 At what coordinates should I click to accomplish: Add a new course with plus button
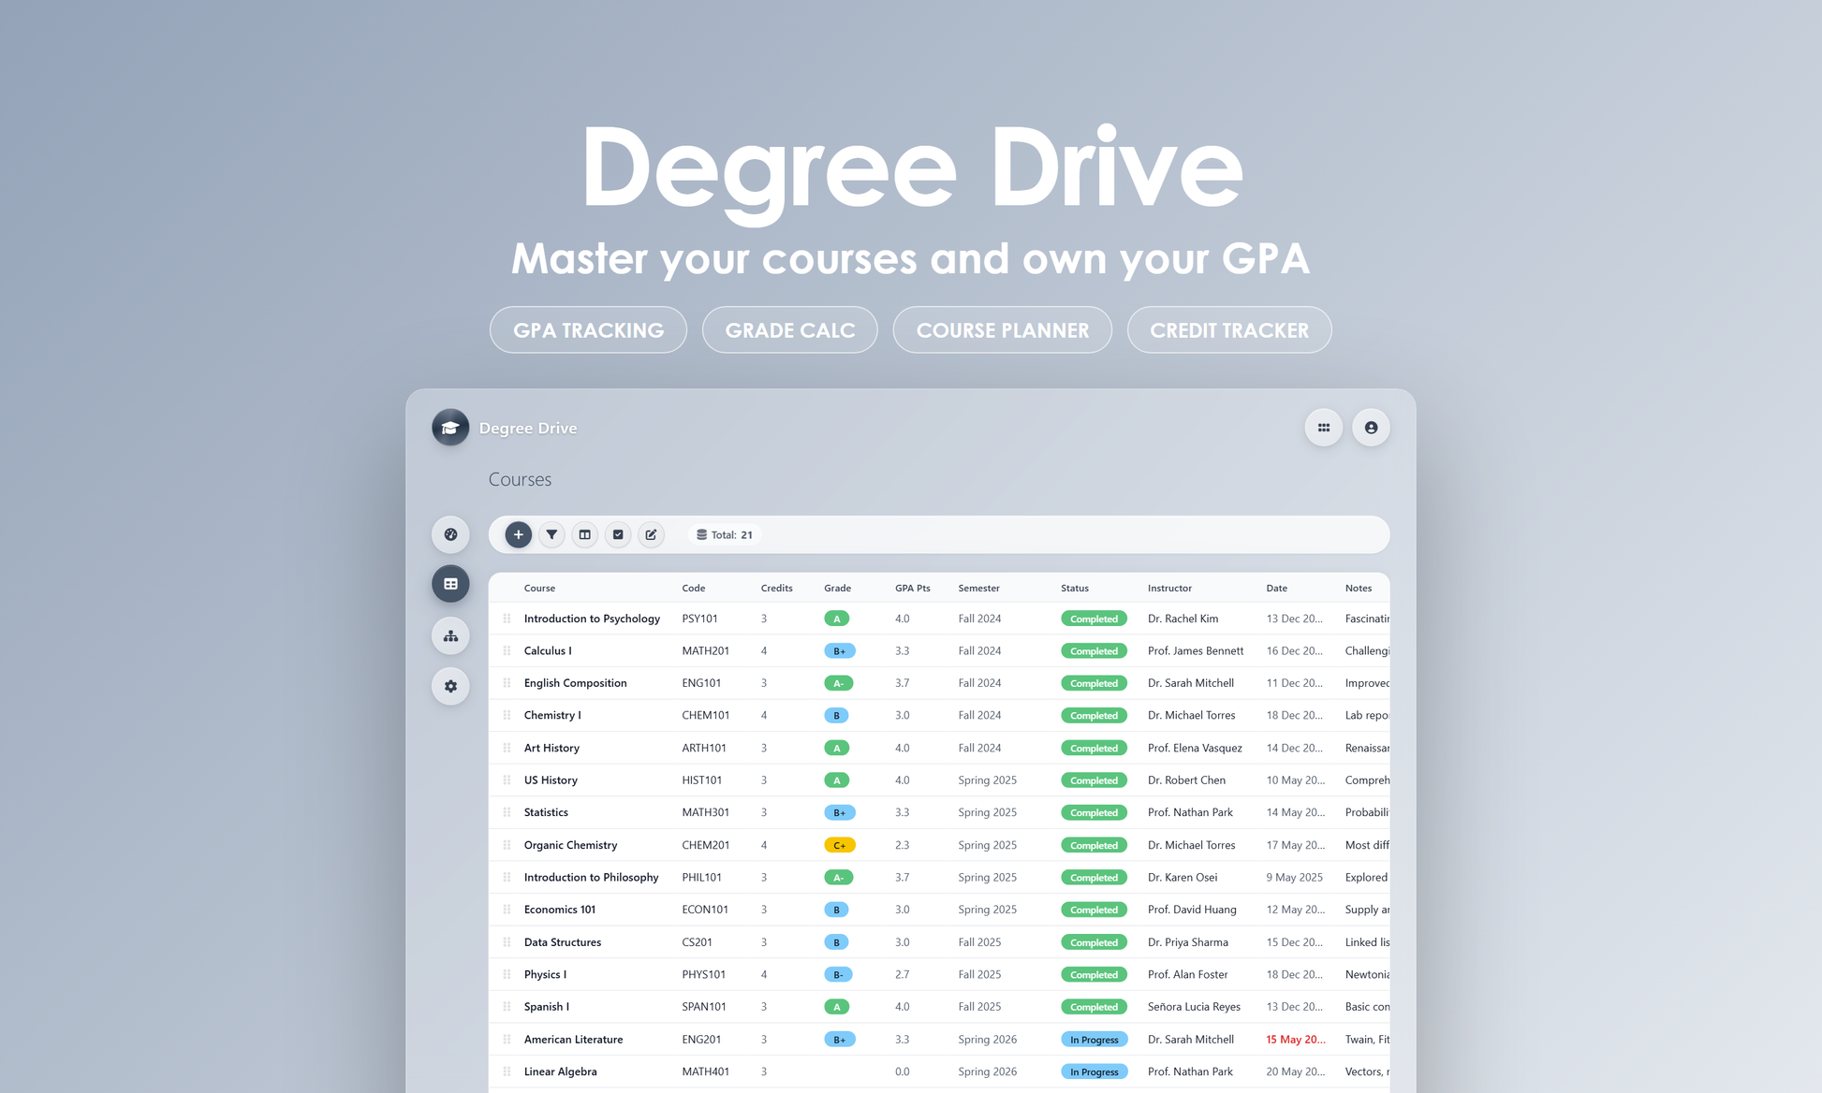pyautogui.click(x=518, y=534)
